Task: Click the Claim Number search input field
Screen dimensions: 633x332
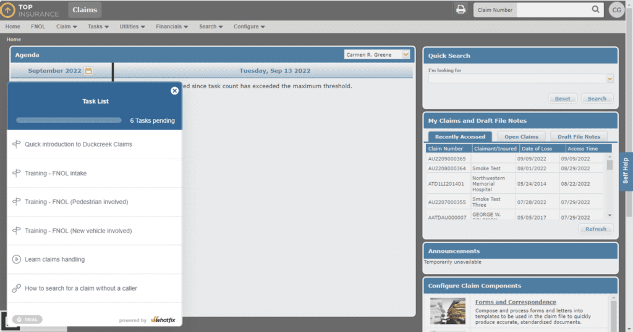Action: (553, 10)
